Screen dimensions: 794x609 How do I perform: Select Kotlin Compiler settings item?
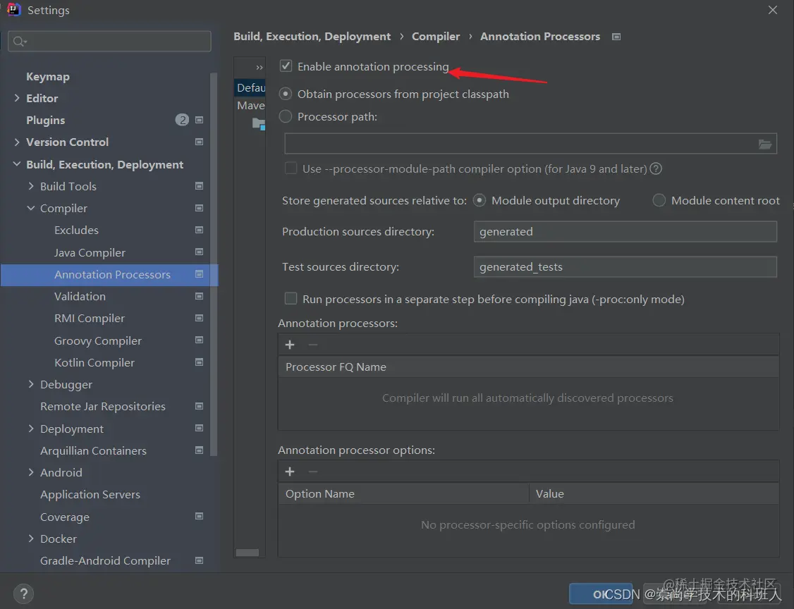94,362
